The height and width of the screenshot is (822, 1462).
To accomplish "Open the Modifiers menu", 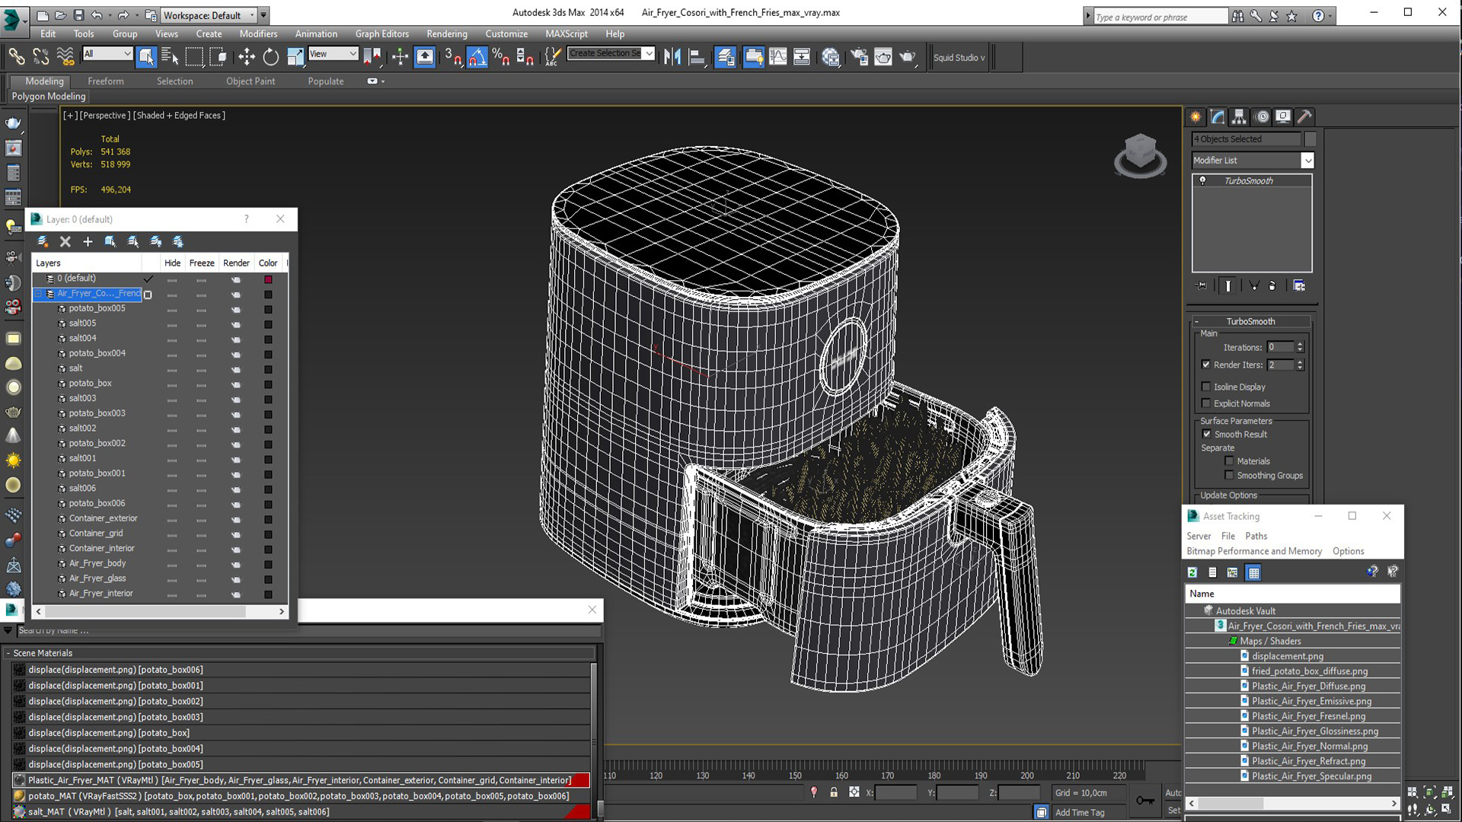I will click(258, 33).
